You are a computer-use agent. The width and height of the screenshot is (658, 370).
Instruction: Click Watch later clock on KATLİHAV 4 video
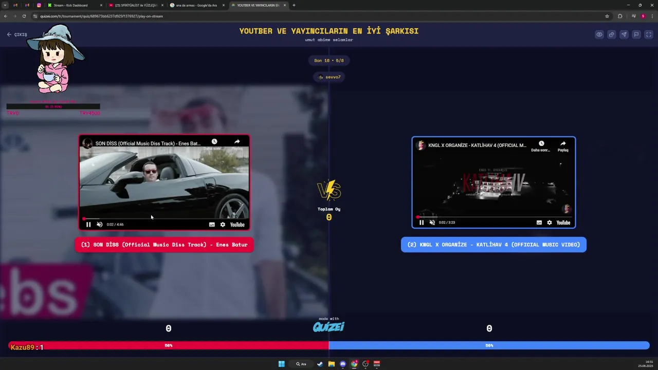click(541, 144)
